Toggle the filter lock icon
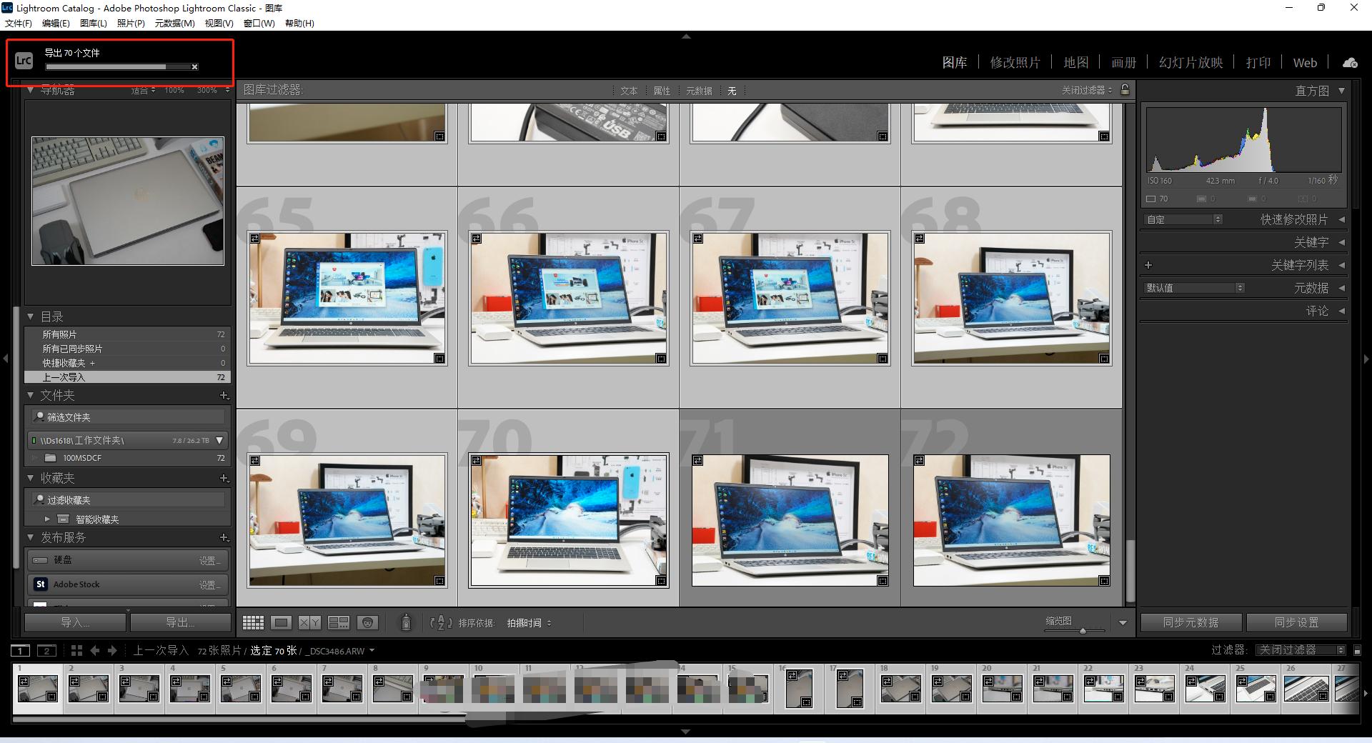The height and width of the screenshot is (743, 1372). pyautogui.click(x=1125, y=90)
